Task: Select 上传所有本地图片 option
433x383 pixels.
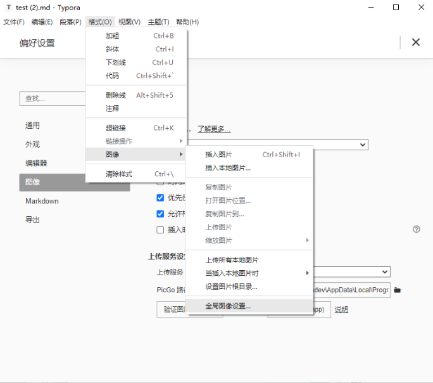Action: (249, 260)
